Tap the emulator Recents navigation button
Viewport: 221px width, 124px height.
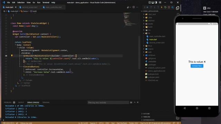[x=209, y=108]
